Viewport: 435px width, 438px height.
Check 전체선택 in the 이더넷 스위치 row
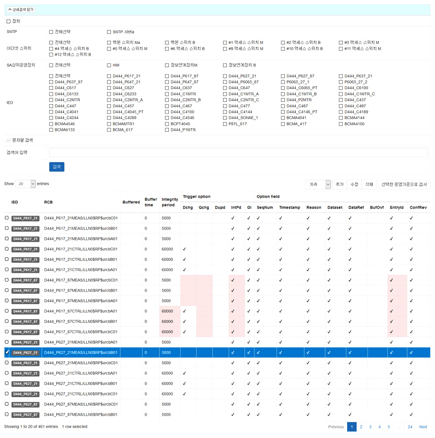(51, 43)
